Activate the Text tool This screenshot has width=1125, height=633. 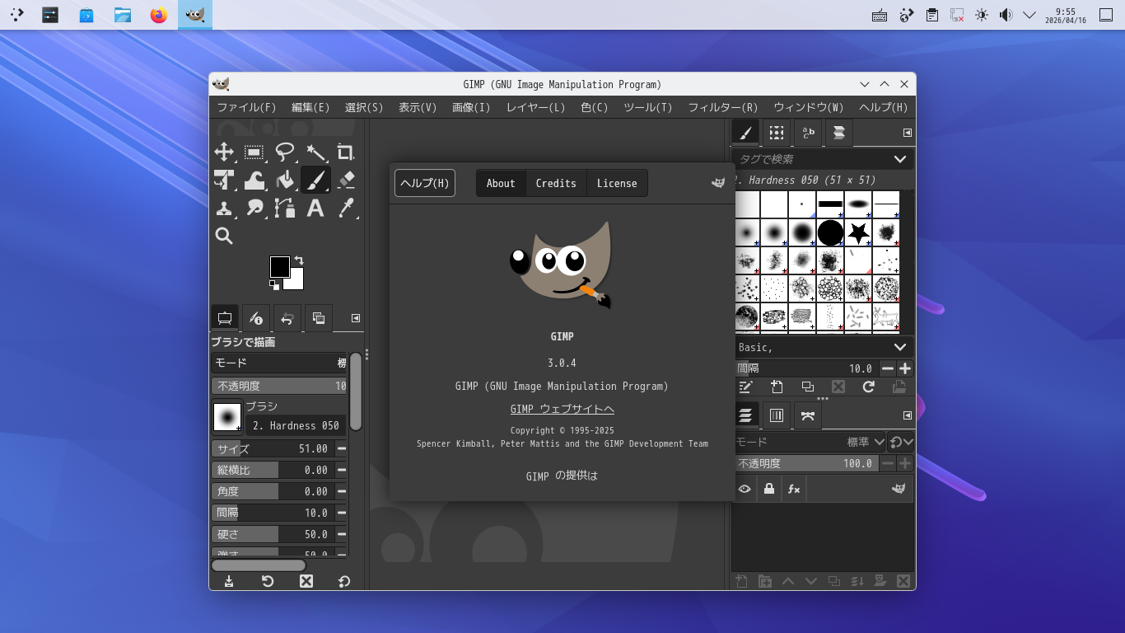tap(315, 208)
